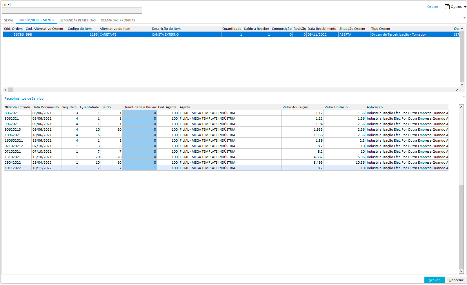
Task: Click the Outros list icon
Action: 447,7
